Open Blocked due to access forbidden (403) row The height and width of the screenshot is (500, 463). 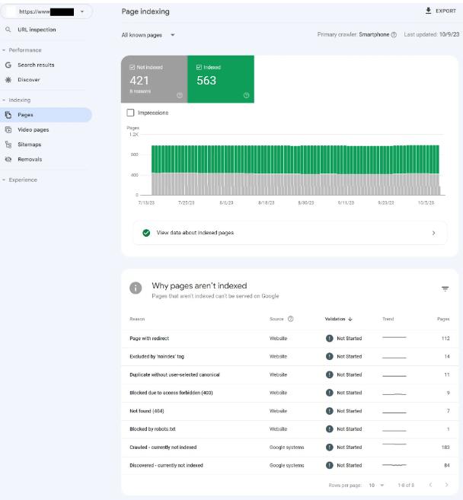click(289, 393)
